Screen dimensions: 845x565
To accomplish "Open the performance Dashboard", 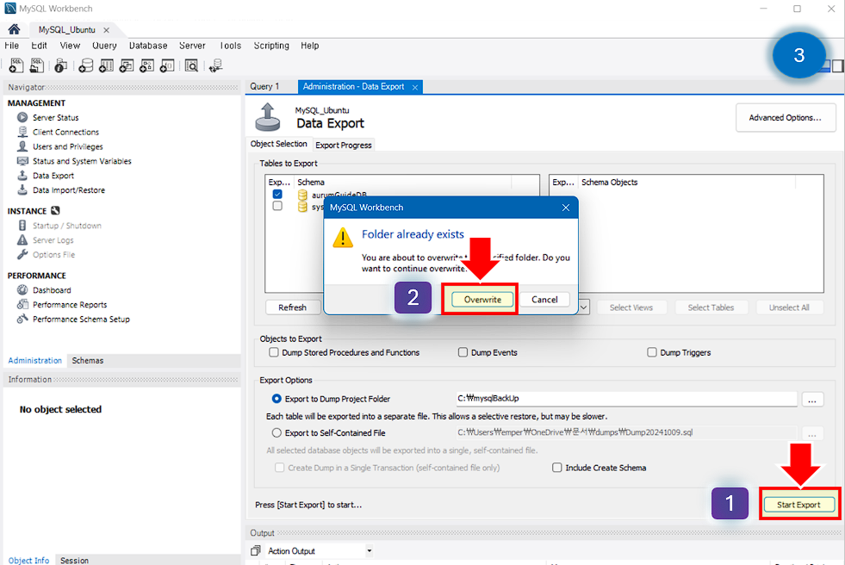I will [52, 290].
